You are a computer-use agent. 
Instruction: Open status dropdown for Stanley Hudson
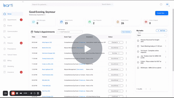(116, 59)
